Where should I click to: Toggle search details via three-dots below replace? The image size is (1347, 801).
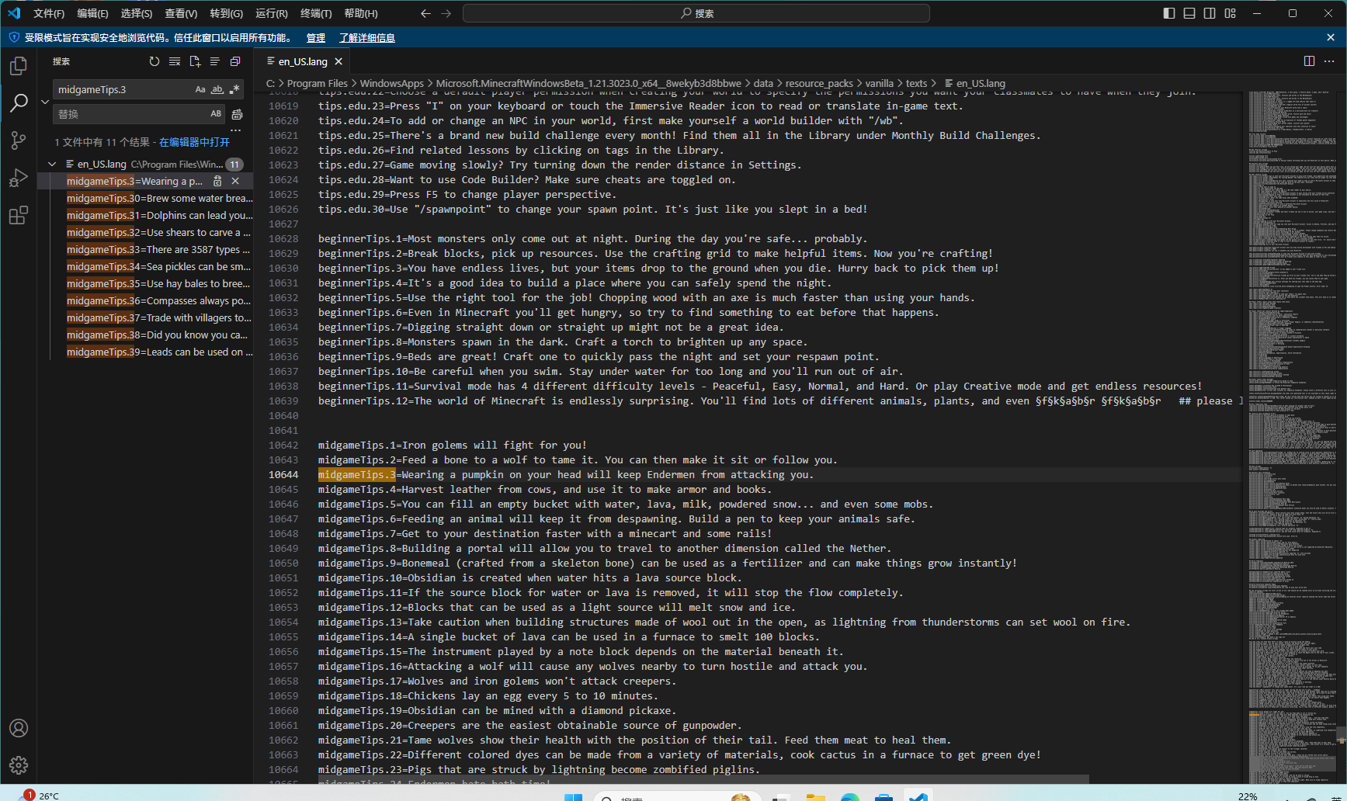click(x=235, y=130)
